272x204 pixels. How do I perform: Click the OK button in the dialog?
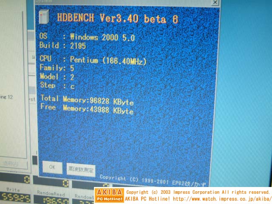tap(52, 167)
